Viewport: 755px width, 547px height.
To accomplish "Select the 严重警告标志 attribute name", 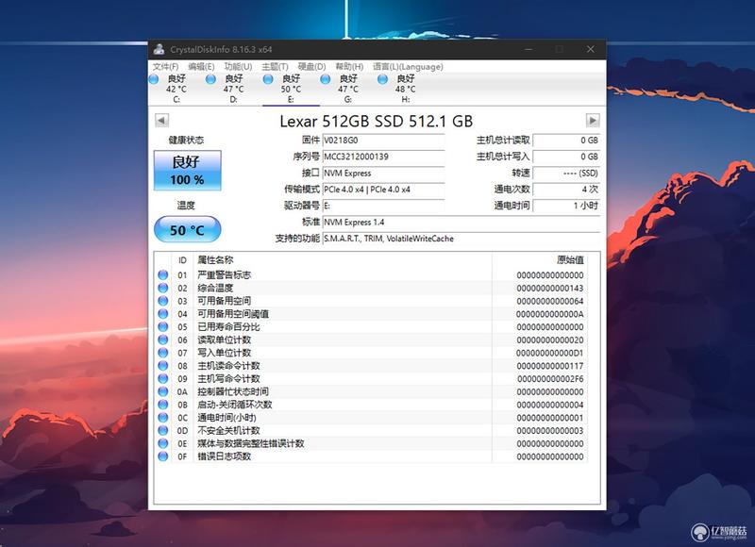I will pos(225,275).
